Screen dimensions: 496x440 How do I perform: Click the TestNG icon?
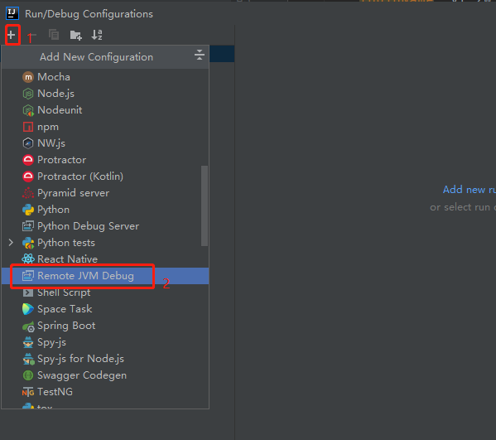(28, 392)
